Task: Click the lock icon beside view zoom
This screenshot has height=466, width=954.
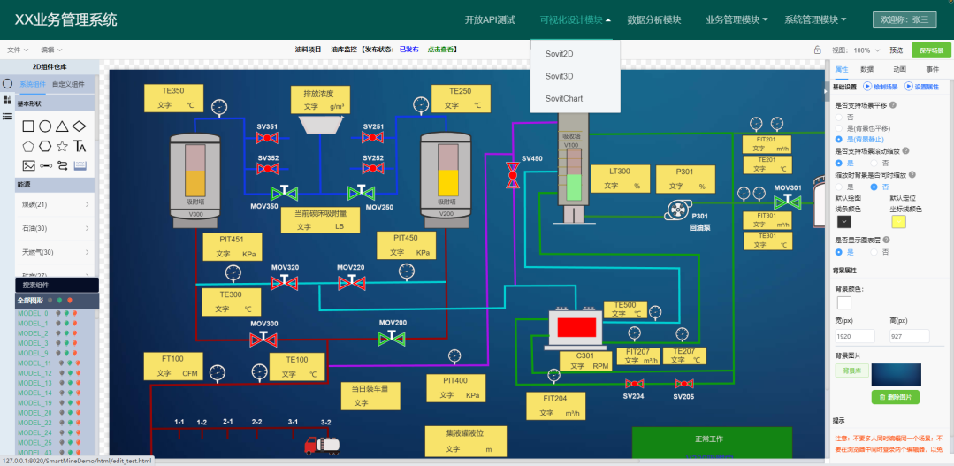Action: pyautogui.click(x=818, y=50)
